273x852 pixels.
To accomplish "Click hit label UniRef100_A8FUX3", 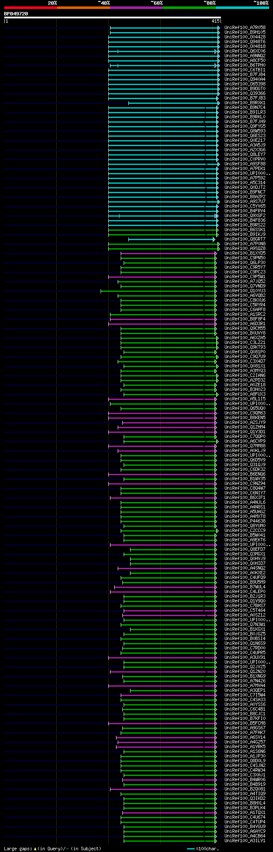I will tap(245, 394).
